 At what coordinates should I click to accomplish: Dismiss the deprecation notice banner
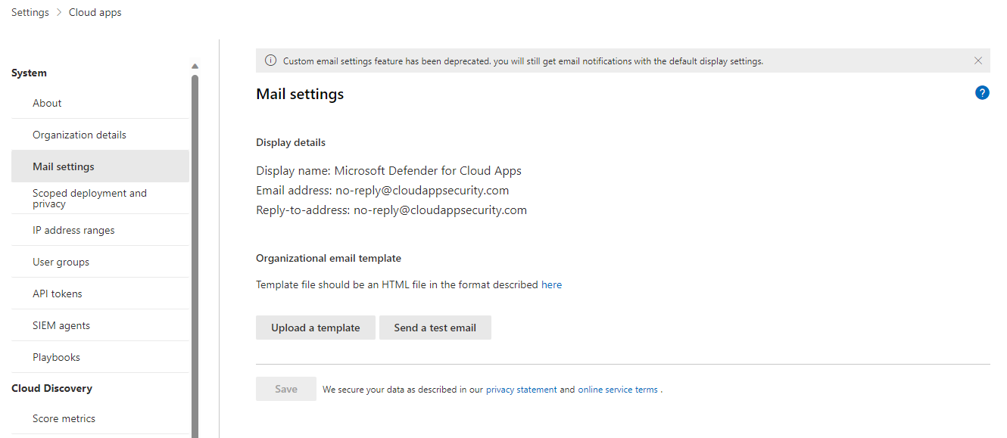tap(977, 61)
